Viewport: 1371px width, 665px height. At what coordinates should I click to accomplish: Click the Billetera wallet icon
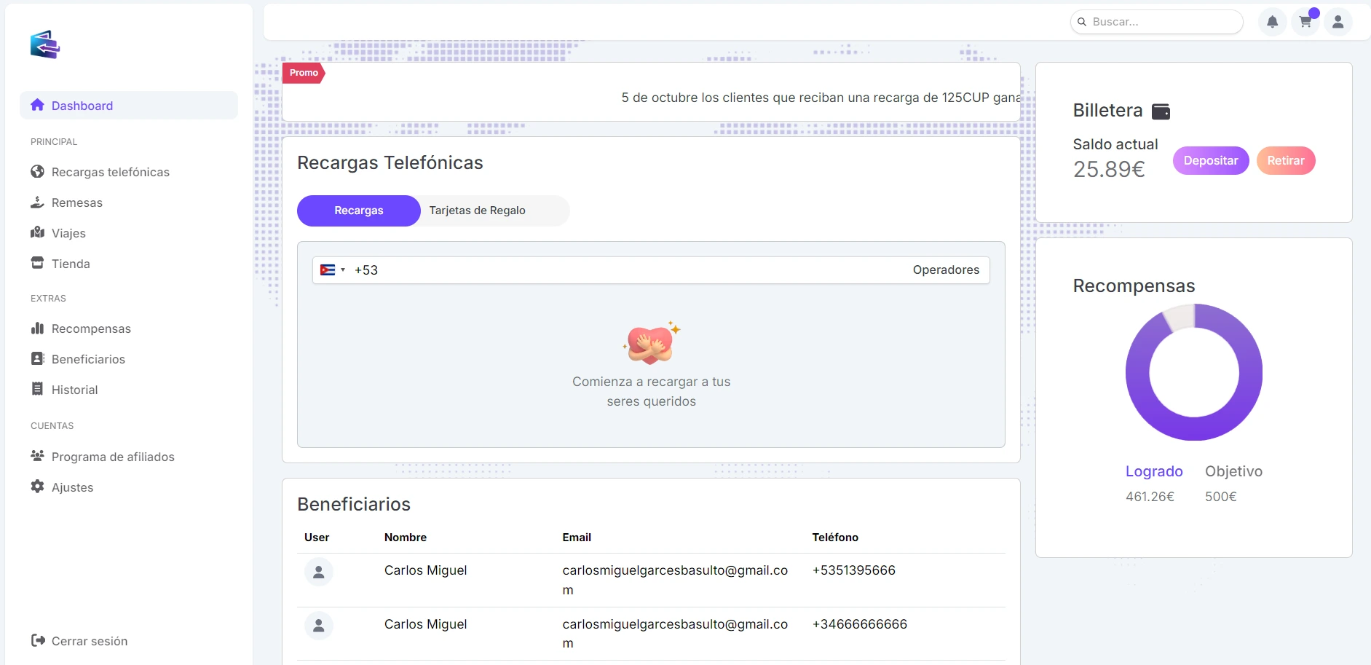point(1161,111)
